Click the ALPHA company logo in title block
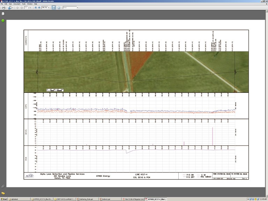Viewport: 268px width, 201px height. [29, 176]
